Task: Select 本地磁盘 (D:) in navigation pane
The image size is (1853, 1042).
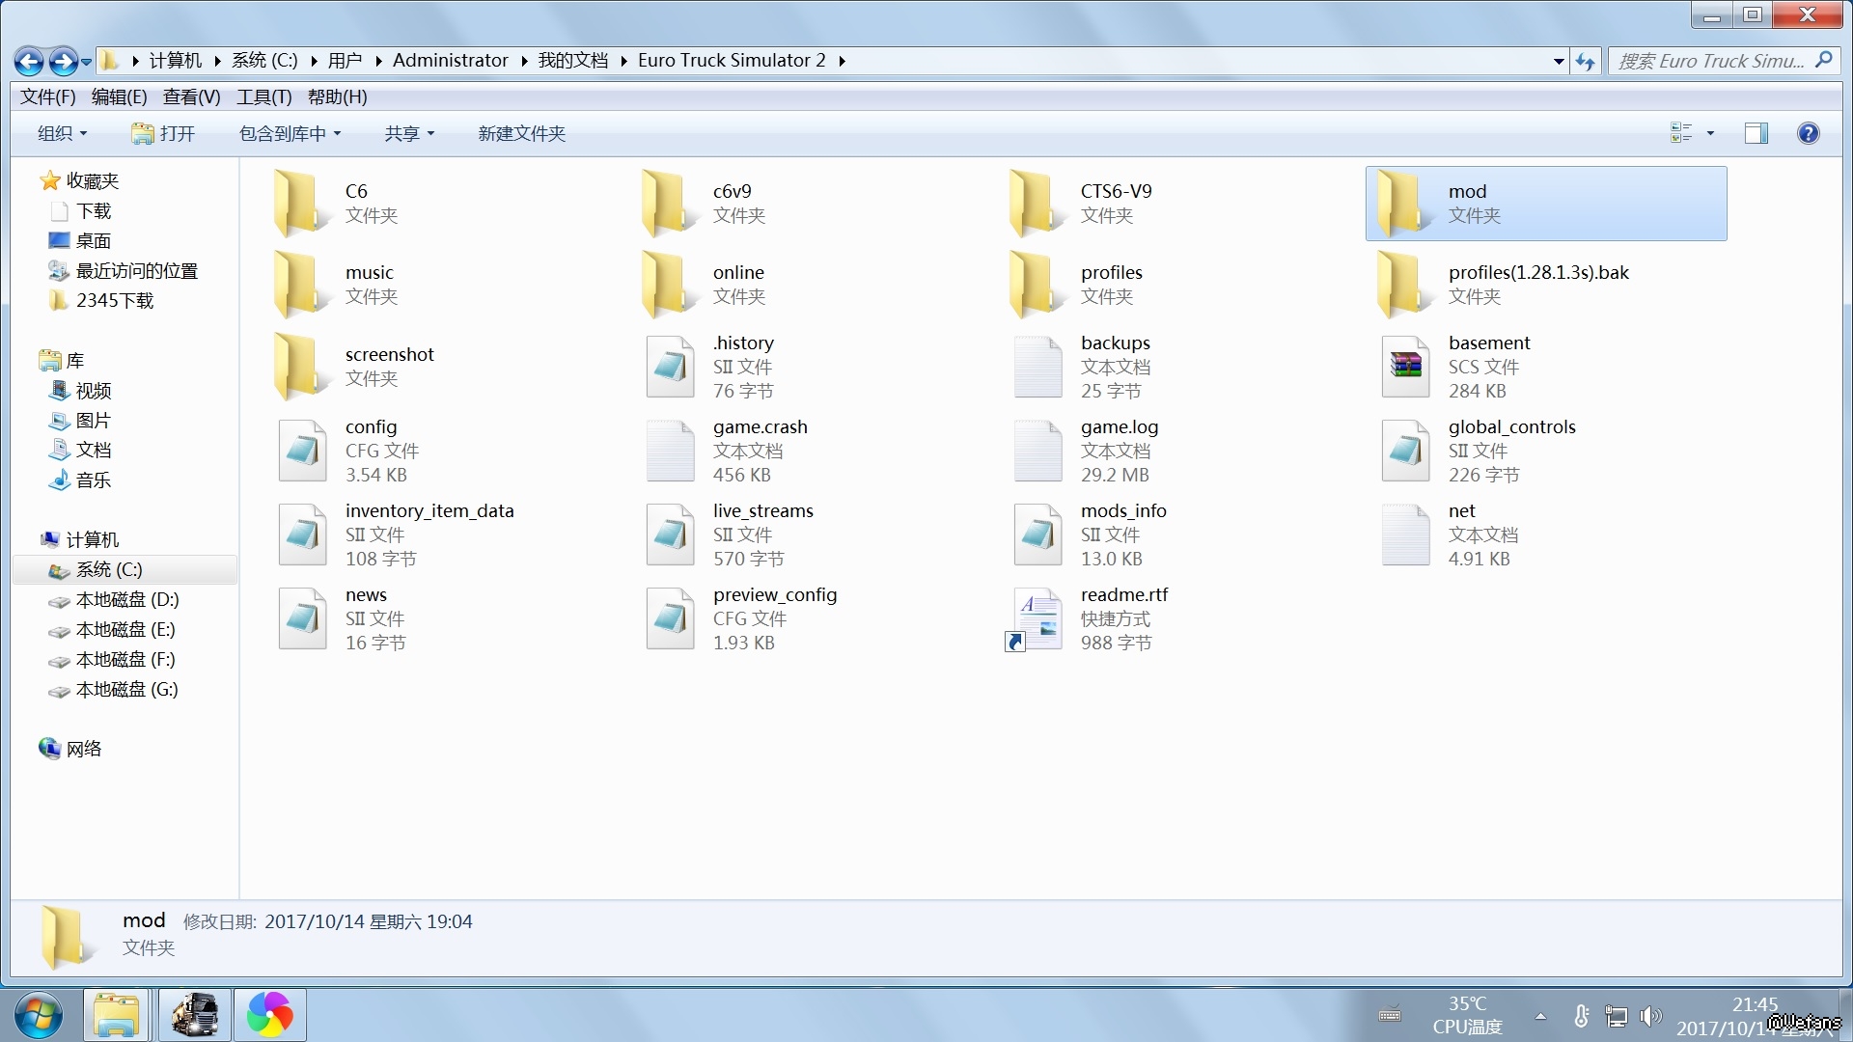Action: 126,599
